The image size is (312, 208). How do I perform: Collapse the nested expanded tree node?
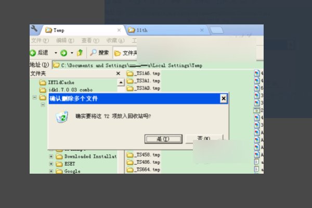tap(43, 105)
